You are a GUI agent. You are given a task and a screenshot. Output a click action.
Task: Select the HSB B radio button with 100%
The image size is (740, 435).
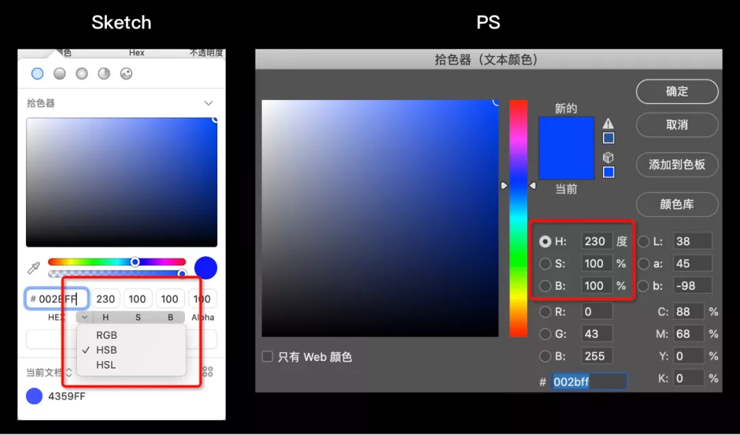[x=545, y=286]
